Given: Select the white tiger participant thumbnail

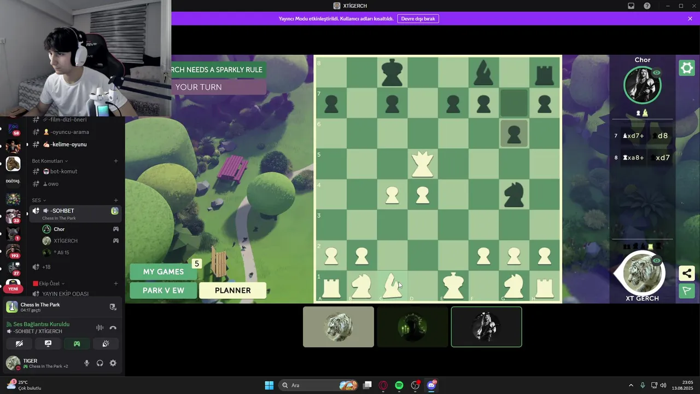Looking at the screenshot, I should (x=339, y=327).
